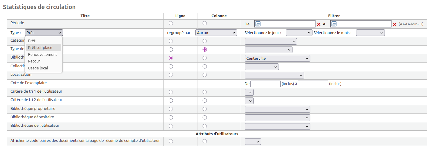Select Bibliothèque propriétaire Ligne radio button
Image resolution: width=433 pixels, height=150 pixels.
click(171, 109)
